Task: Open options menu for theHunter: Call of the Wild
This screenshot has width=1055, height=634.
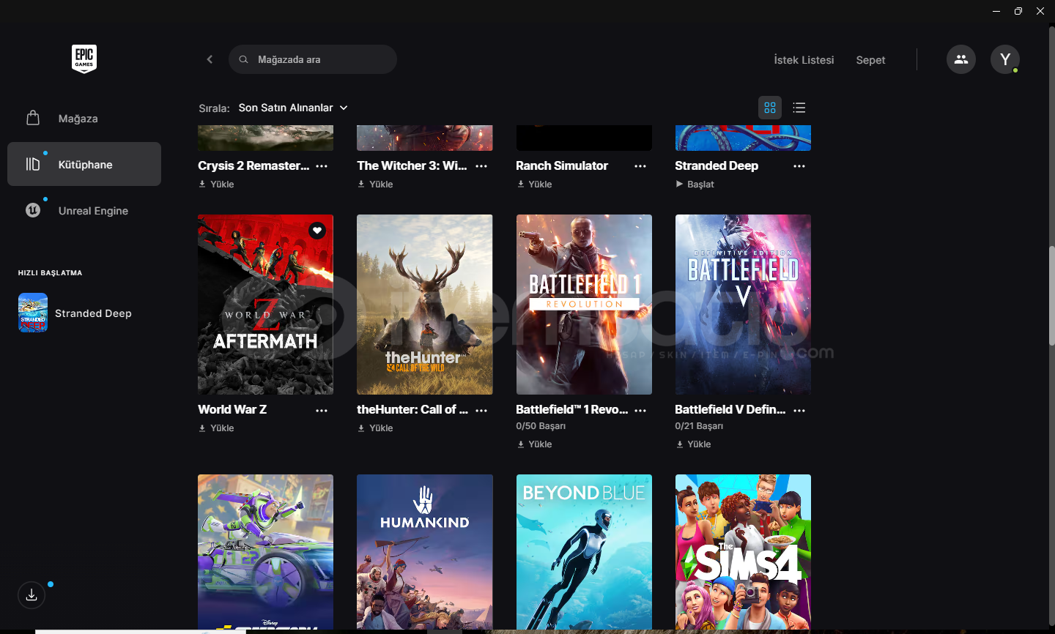Action: pos(481,411)
